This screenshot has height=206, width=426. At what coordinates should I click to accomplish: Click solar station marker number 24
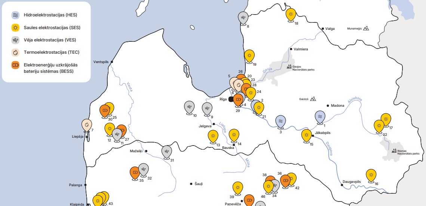[x=251, y=94]
